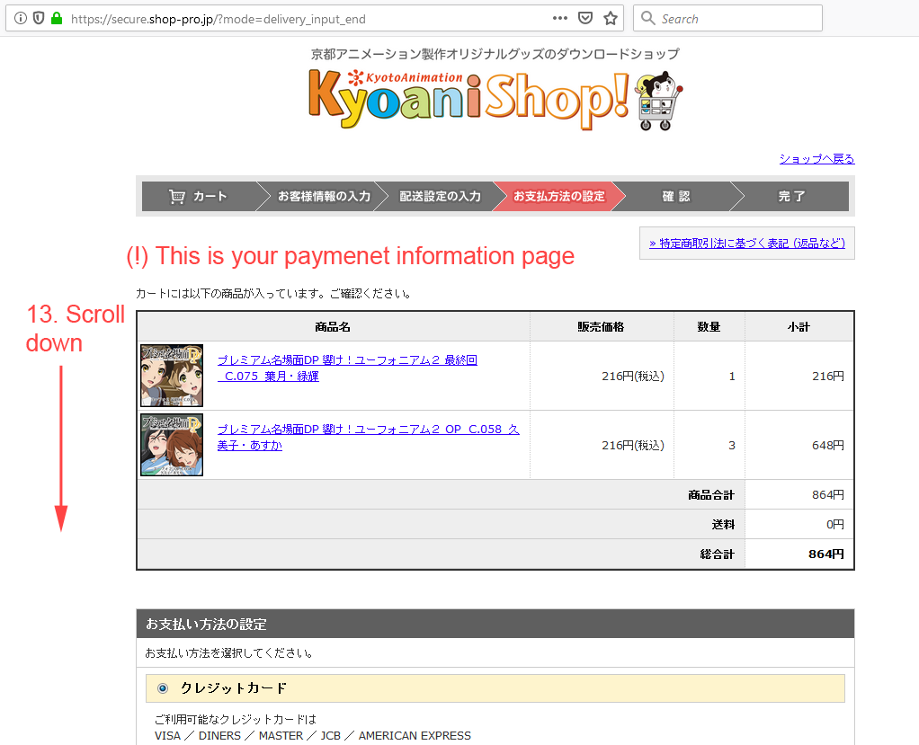
Task: Click the shopping cart mascot image
Action: click(660, 101)
